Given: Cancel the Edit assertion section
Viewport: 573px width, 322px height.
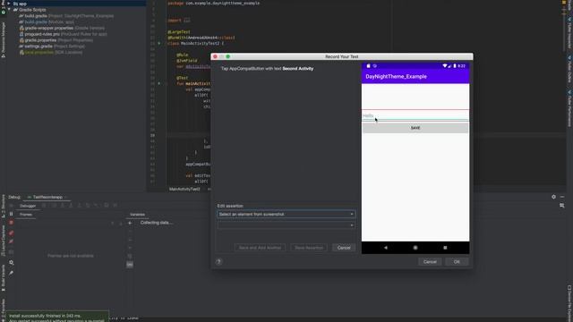Looking at the screenshot, I should point(344,248).
